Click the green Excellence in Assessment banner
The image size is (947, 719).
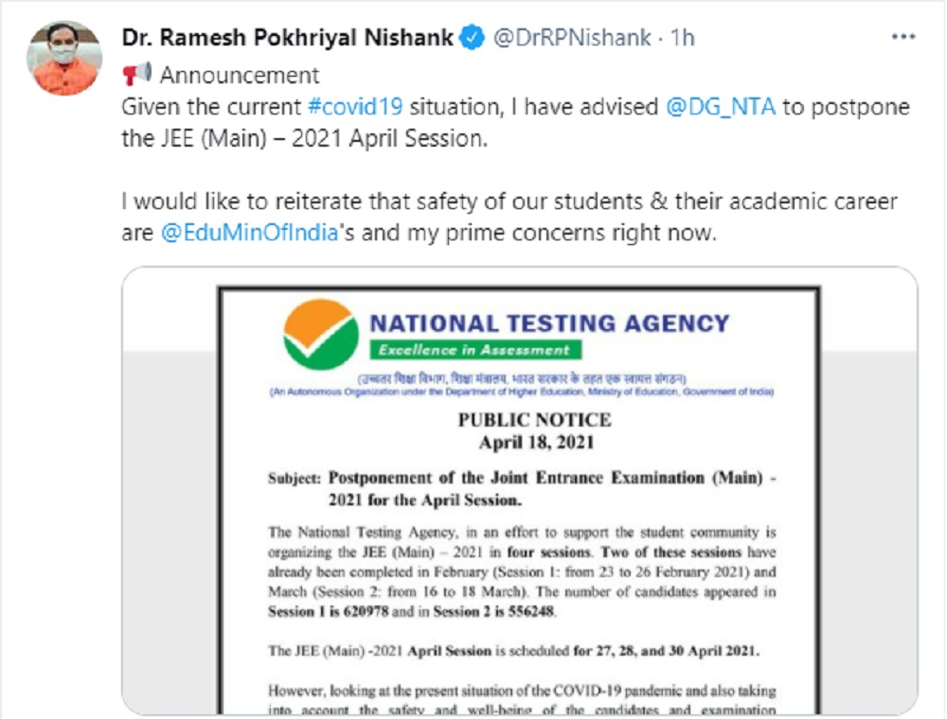473,350
